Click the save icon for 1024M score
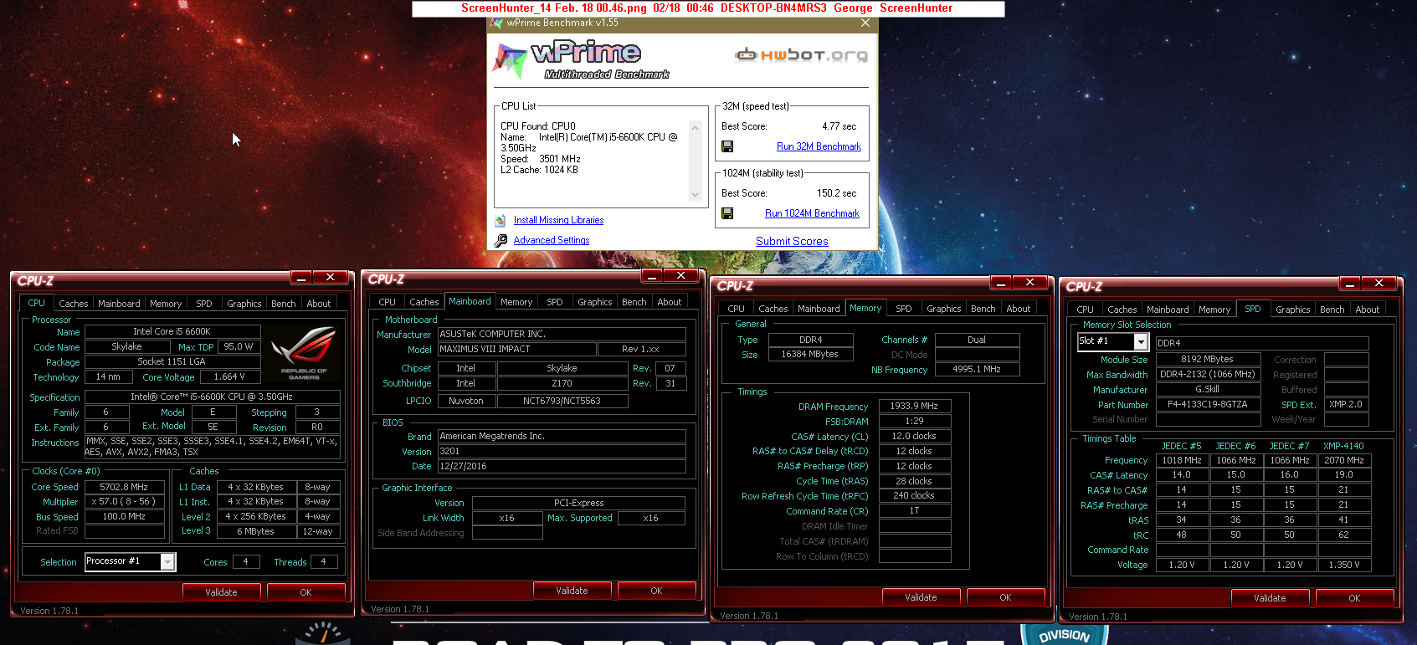 click(727, 213)
